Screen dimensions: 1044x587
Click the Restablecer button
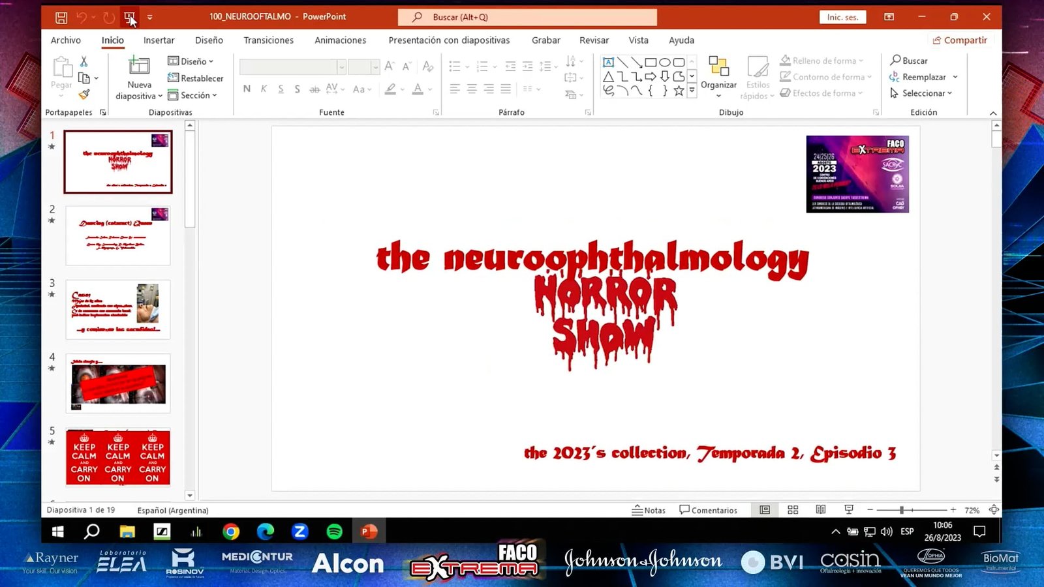(x=196, y=78)
